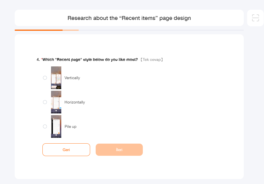Image resolution: width=264 pixels, height=184 pixels.
Task: Click the question number 4
Action: pos(38,60)
